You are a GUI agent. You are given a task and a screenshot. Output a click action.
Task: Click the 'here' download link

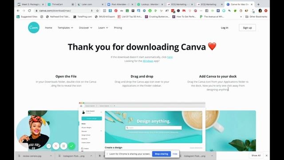coord(170,57)
